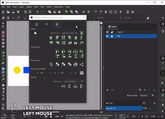The width and height of the screenshot is (165, 119).
Task: Toggle the top snapping button
Action: tap(162, 24)
